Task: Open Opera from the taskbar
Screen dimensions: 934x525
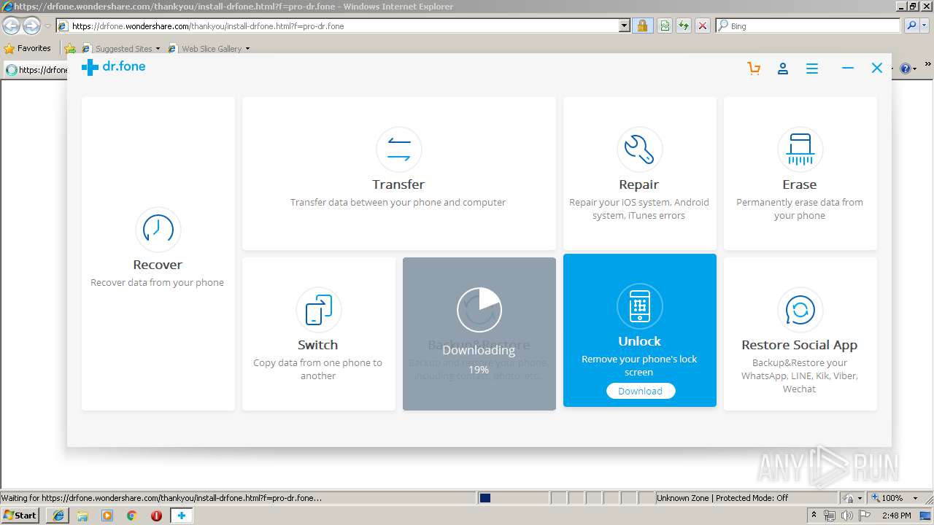Action: pos(156,516)
